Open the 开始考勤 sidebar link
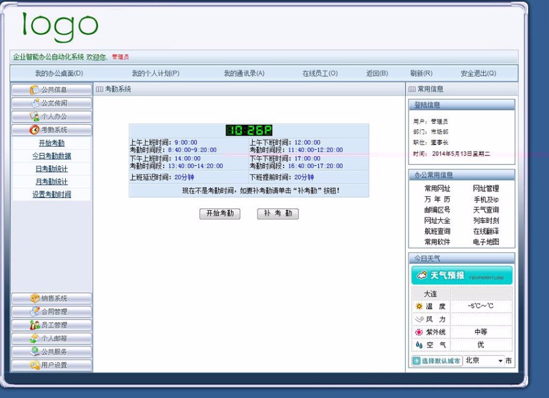The width and height of the screenshot is (549, 398). [51, 143]
